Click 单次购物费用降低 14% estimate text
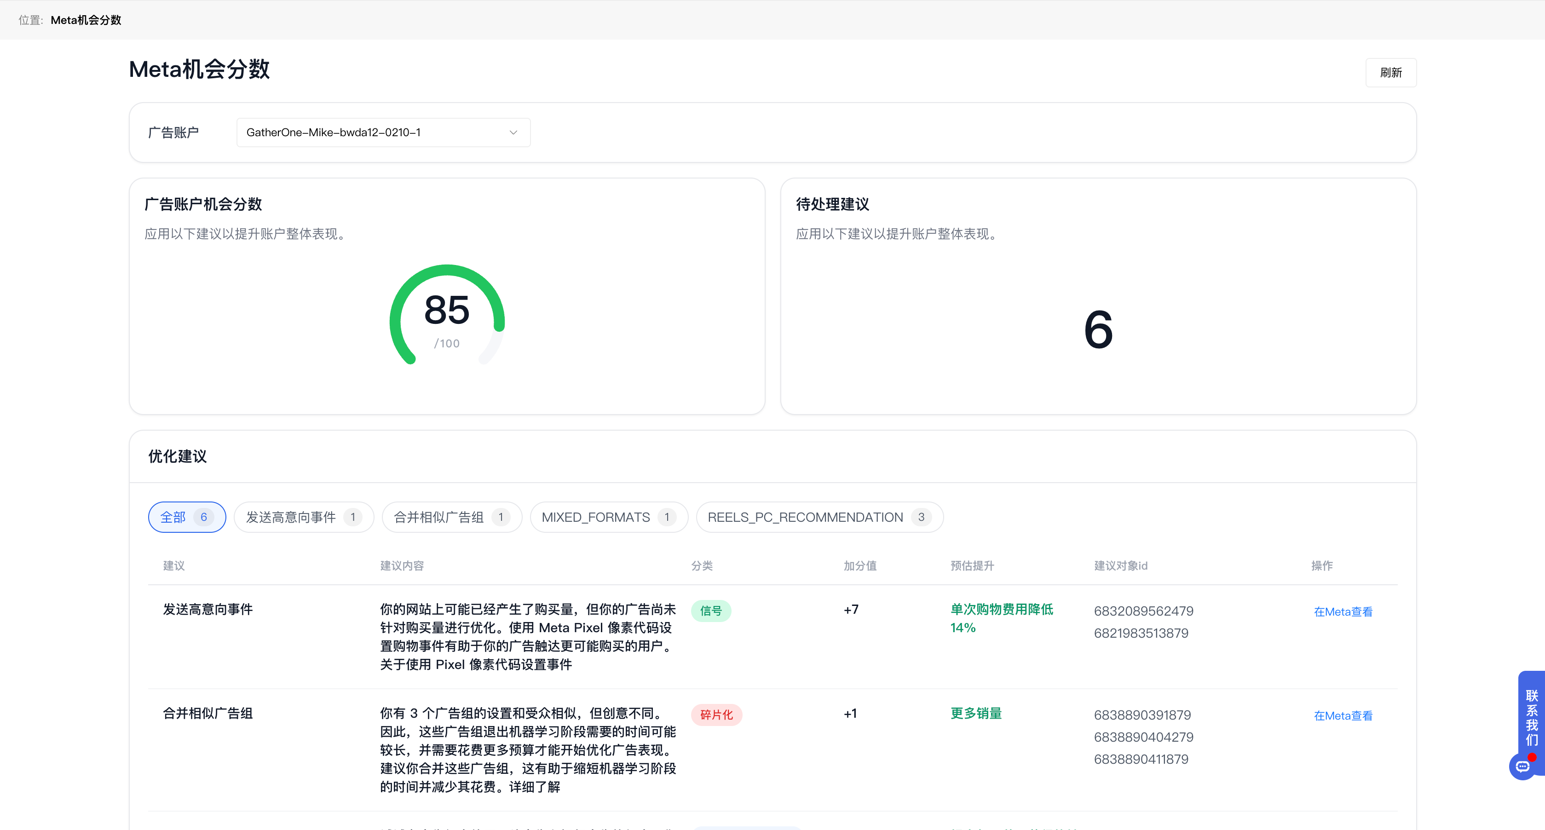 point(1002,618)
